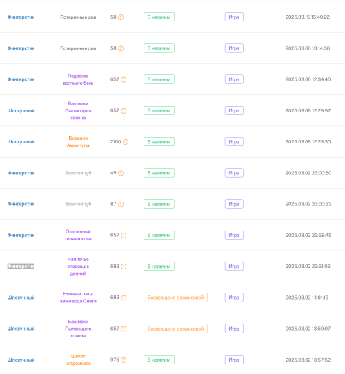
Task: Open item Опаленный тенями клык
Action: (78, 235)
